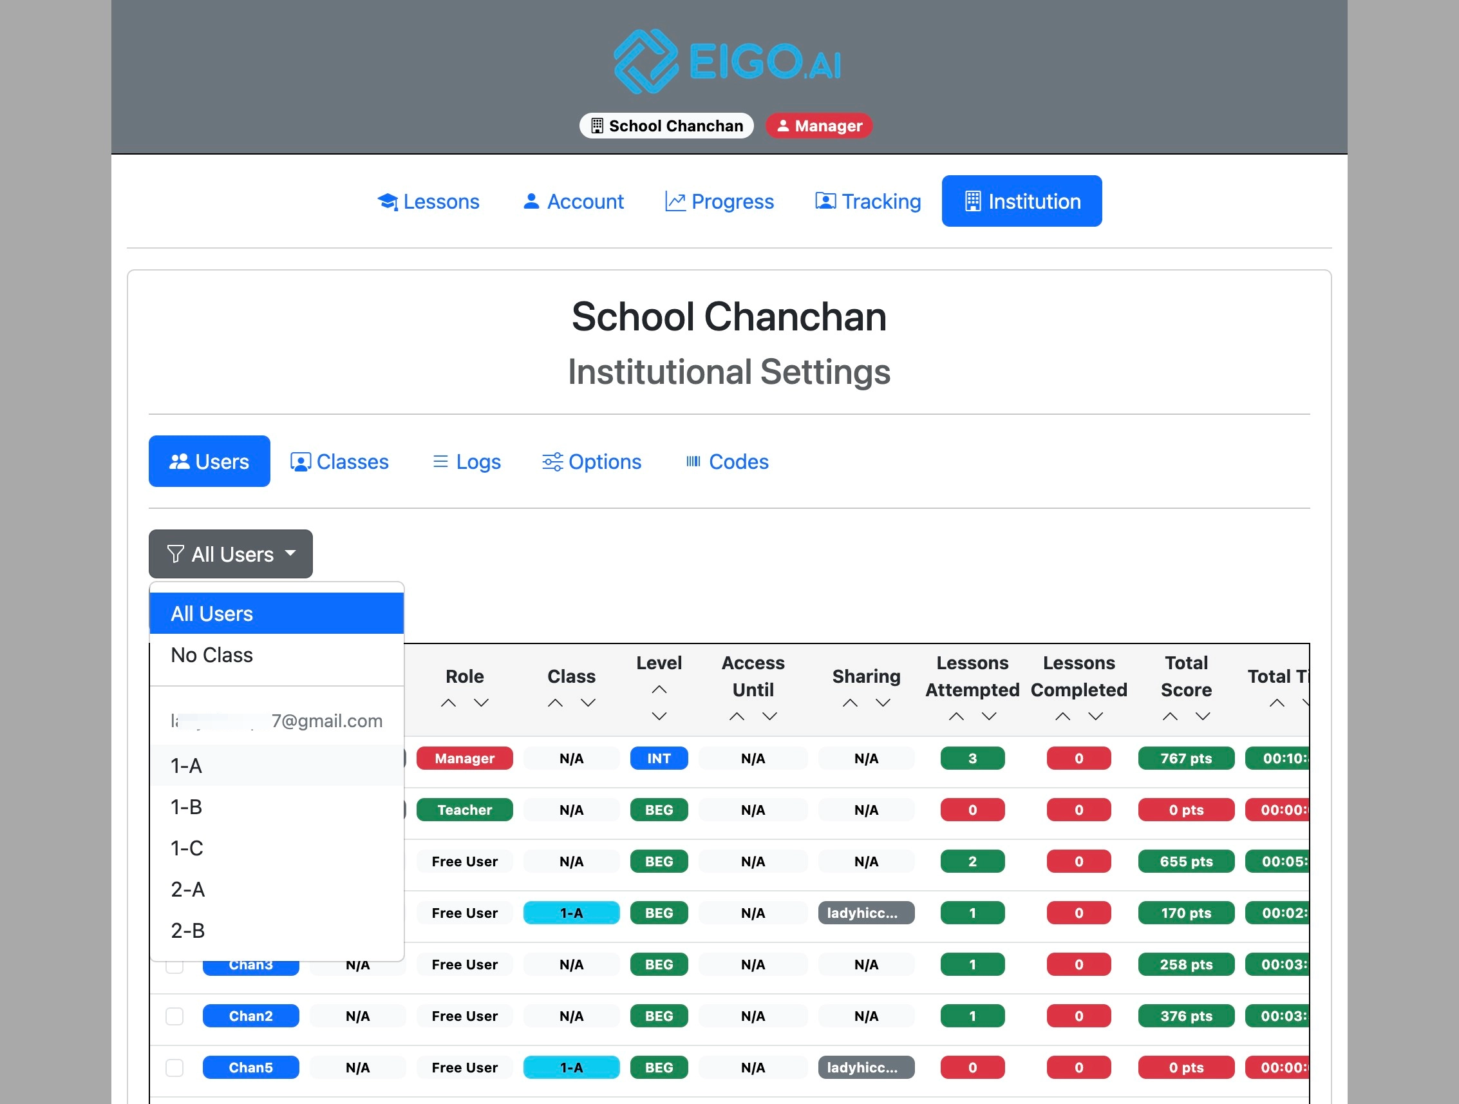Click the Lessons Attempted value 3
Screen dimensions: 1459x1104
pyautogui.click(x=972, y=758)
